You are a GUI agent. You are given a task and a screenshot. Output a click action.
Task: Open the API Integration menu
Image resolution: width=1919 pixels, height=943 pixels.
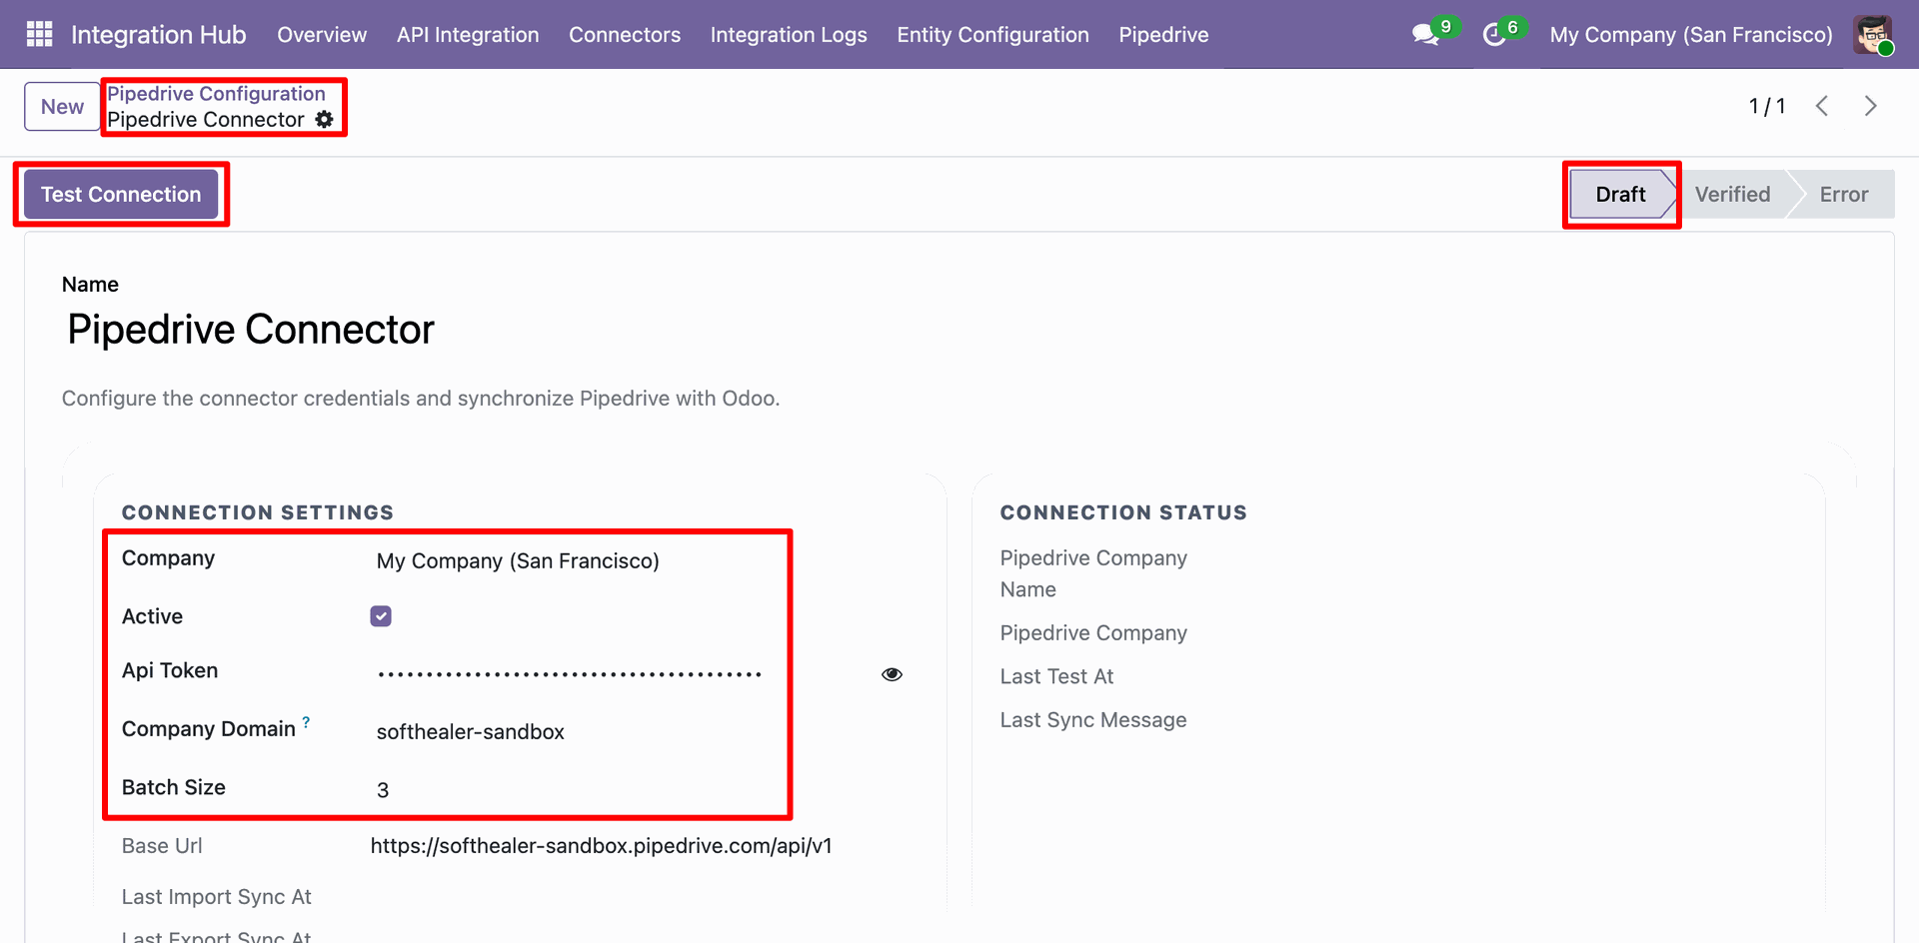coord(468,34)
